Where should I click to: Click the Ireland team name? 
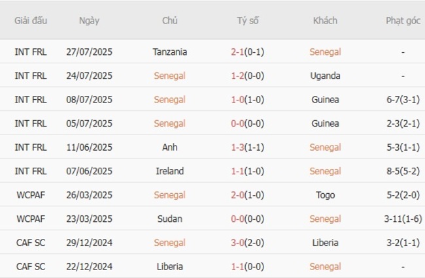[x=169, y=171]
